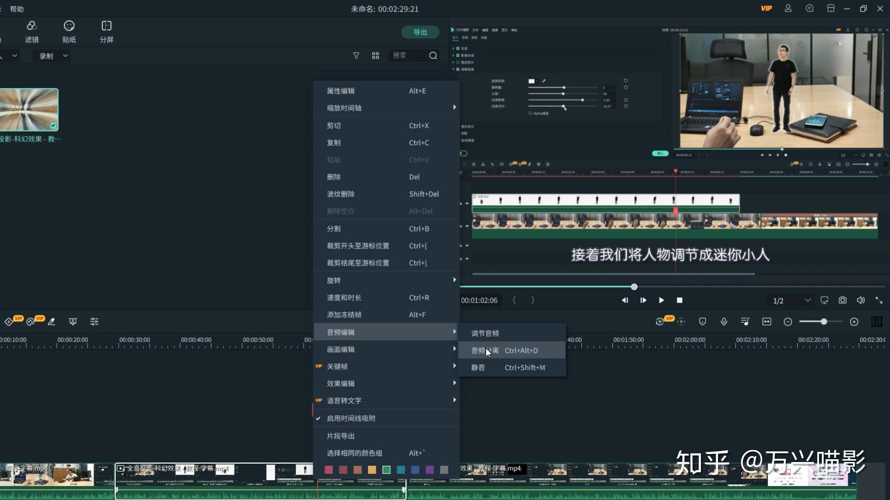Click the eyedropper brush tool icon

51,321
